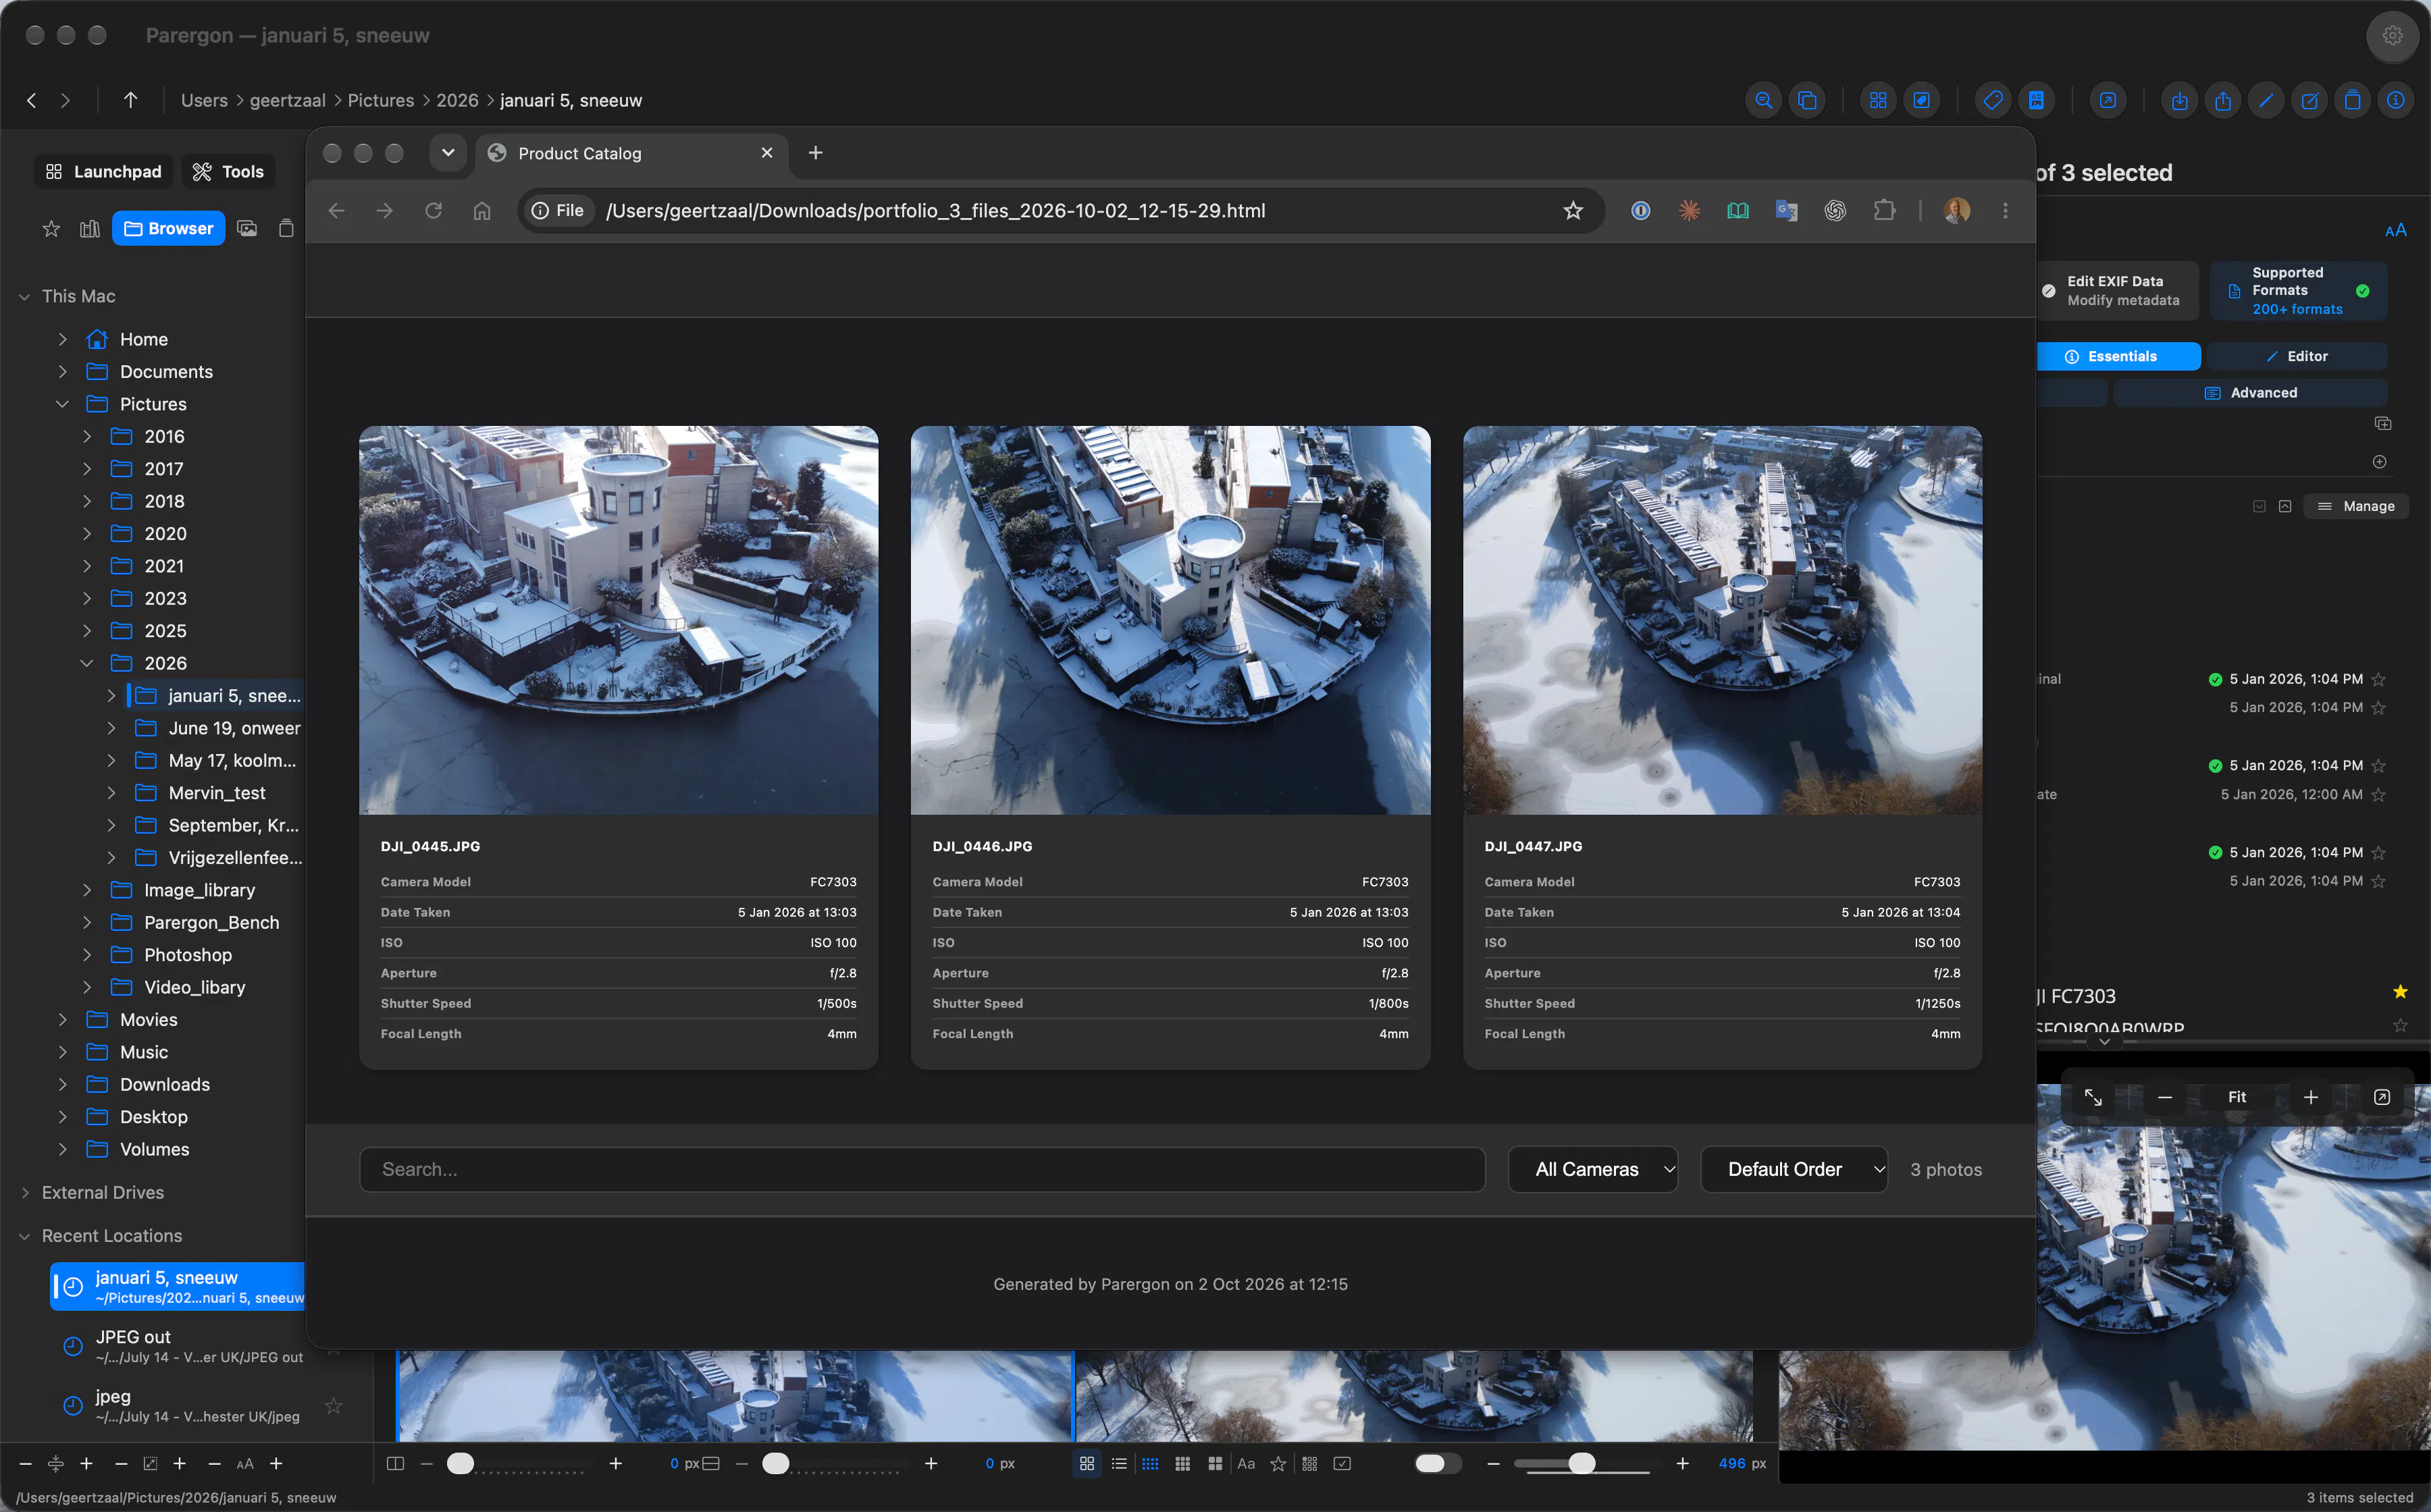Select the Product Catalog browser tab

click(631, 153)
